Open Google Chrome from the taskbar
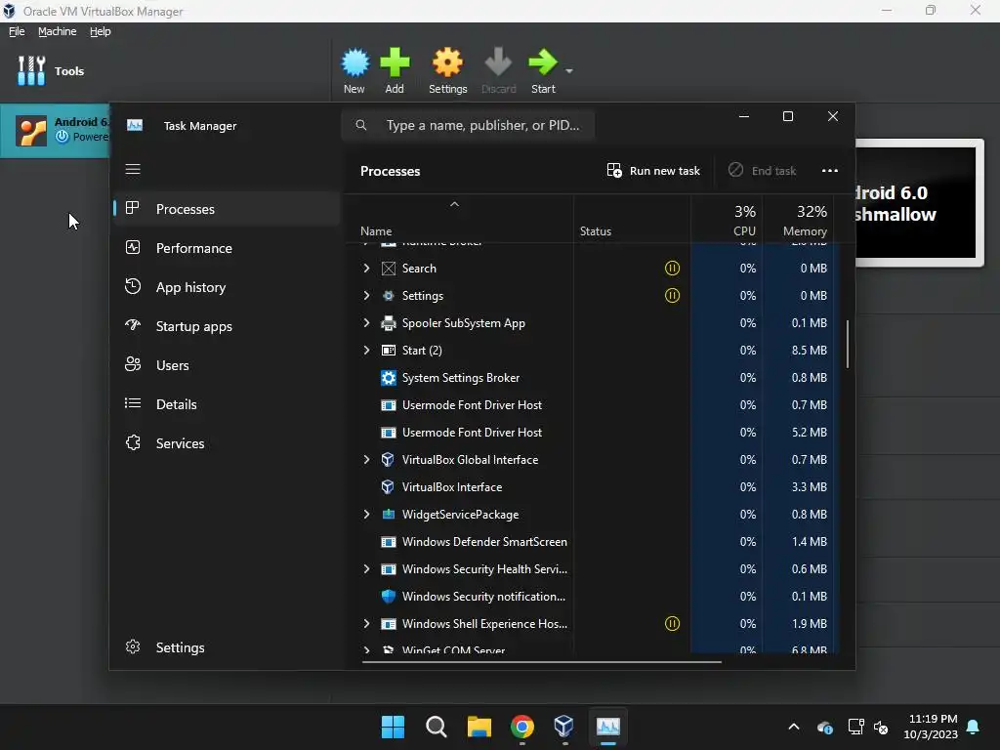Image resolution: width=1000 pixels, height=750 pixels. point(522,727)
